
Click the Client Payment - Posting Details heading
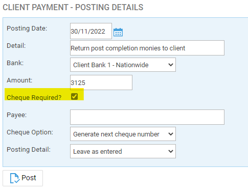tap(73, 8)
